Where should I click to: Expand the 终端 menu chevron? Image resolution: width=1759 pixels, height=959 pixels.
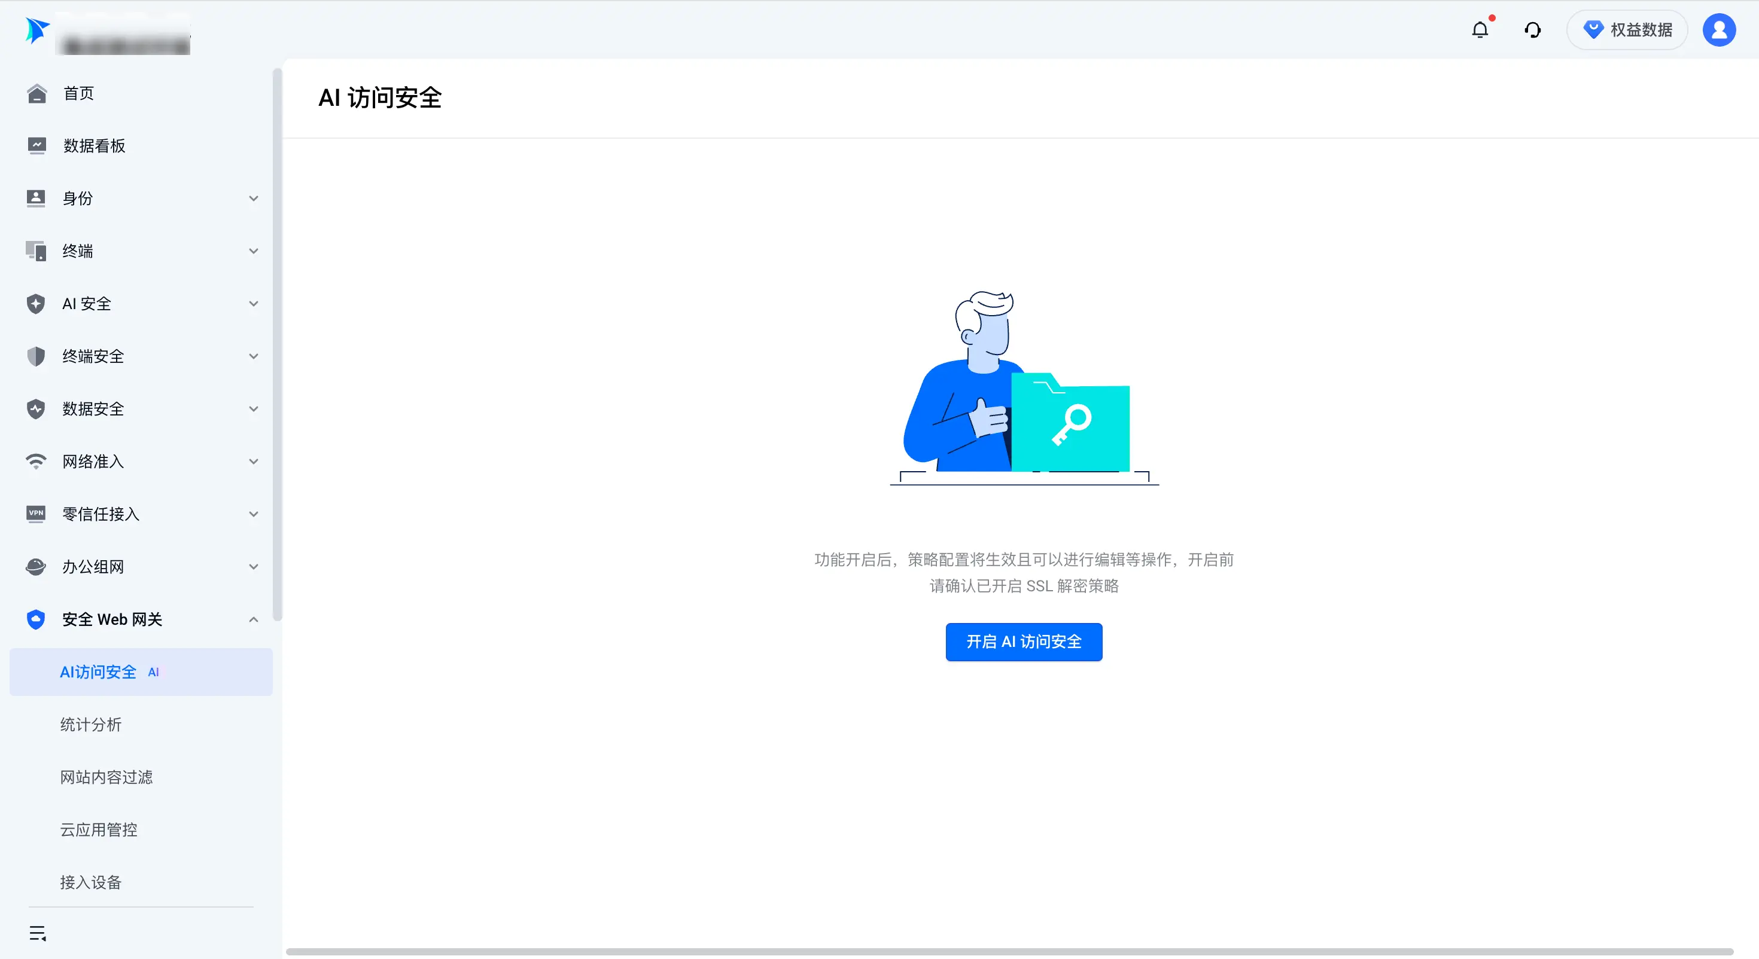tap(253, 251)
